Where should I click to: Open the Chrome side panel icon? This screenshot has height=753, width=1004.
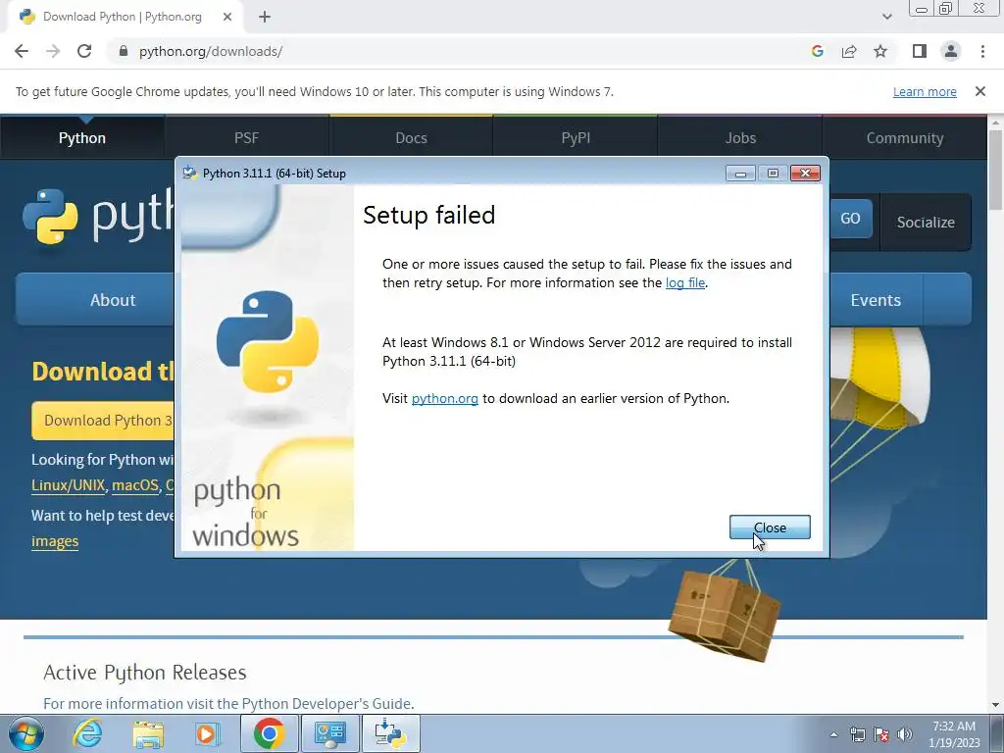(x=920, y=51)
